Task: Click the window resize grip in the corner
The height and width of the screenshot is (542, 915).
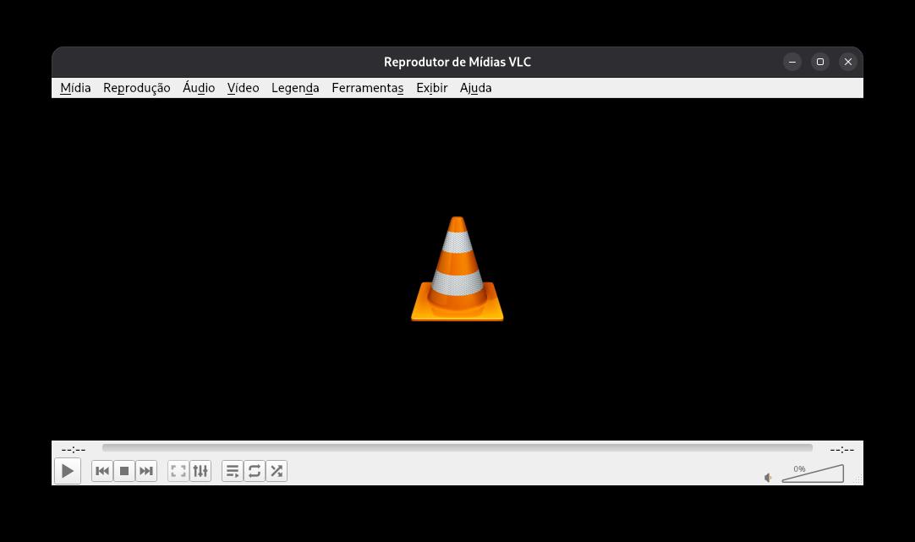Action: pos(858,479)
